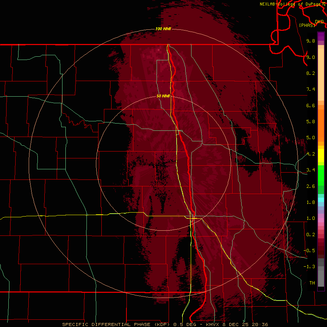Click the 0.2 value on the color scale

coord(311,235)
